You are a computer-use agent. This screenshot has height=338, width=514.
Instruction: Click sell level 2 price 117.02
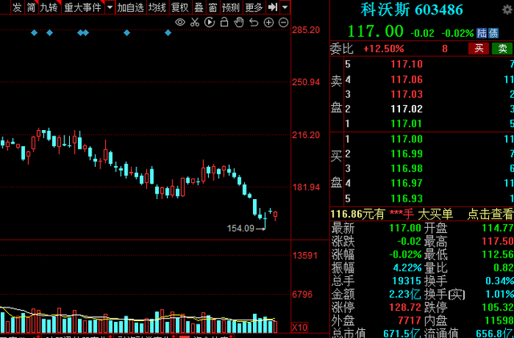(x=406, y=108)
